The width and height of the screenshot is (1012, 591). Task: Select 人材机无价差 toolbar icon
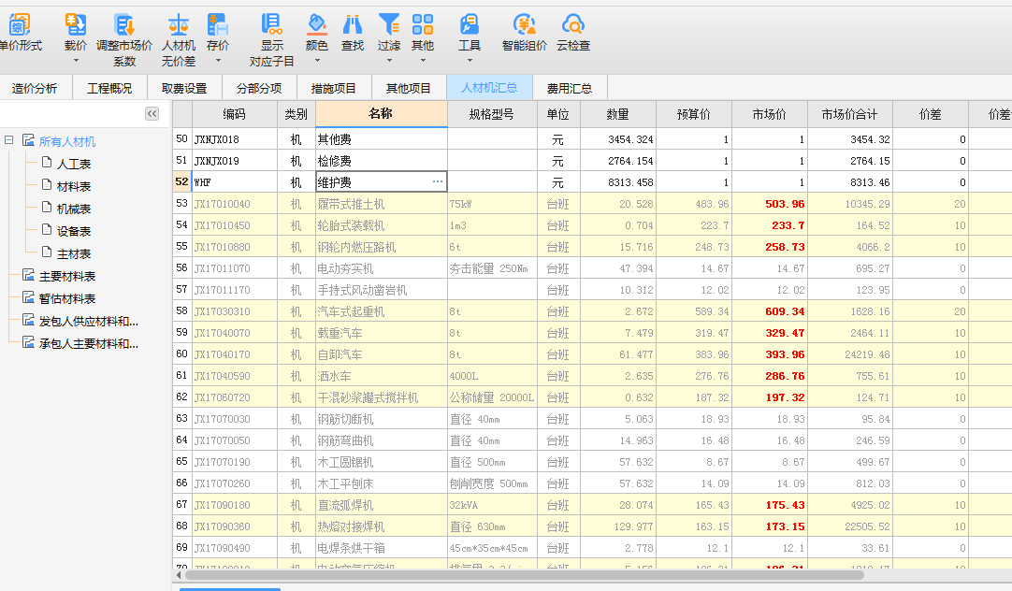178,25
